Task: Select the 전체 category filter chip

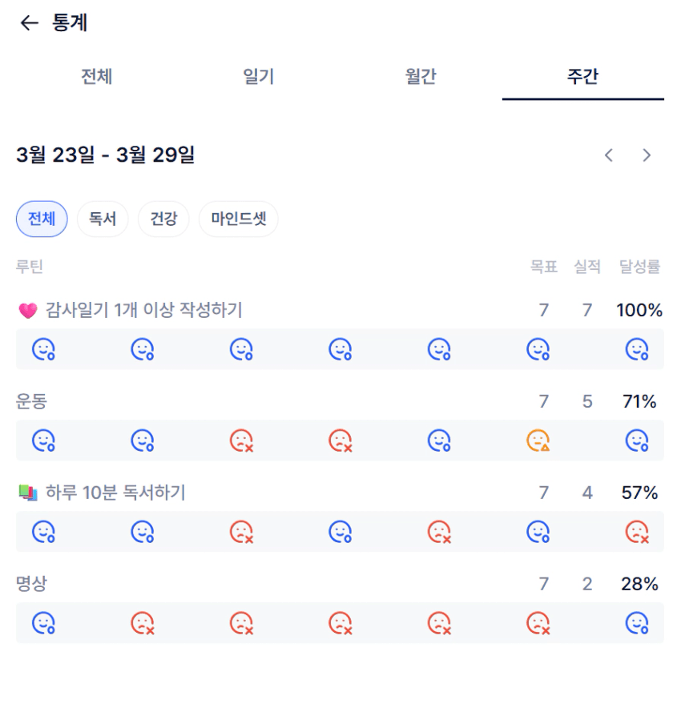Action: click(x=42, y=219)
